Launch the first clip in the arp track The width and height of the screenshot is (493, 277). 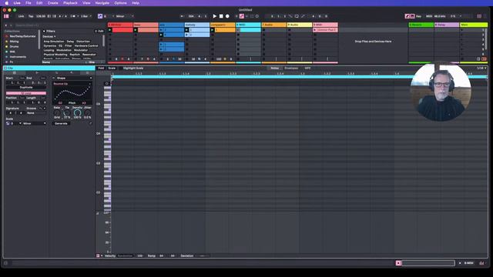point(161,30)
